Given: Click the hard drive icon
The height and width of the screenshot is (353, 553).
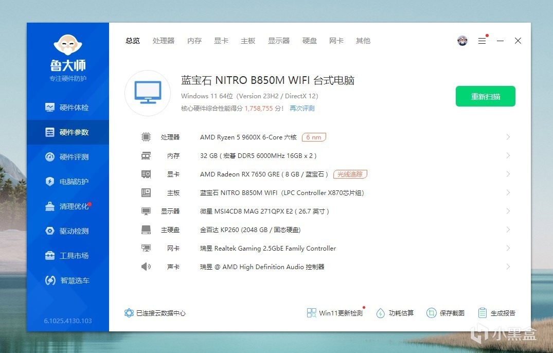Looking at the screenshot, I should (146, 230).
